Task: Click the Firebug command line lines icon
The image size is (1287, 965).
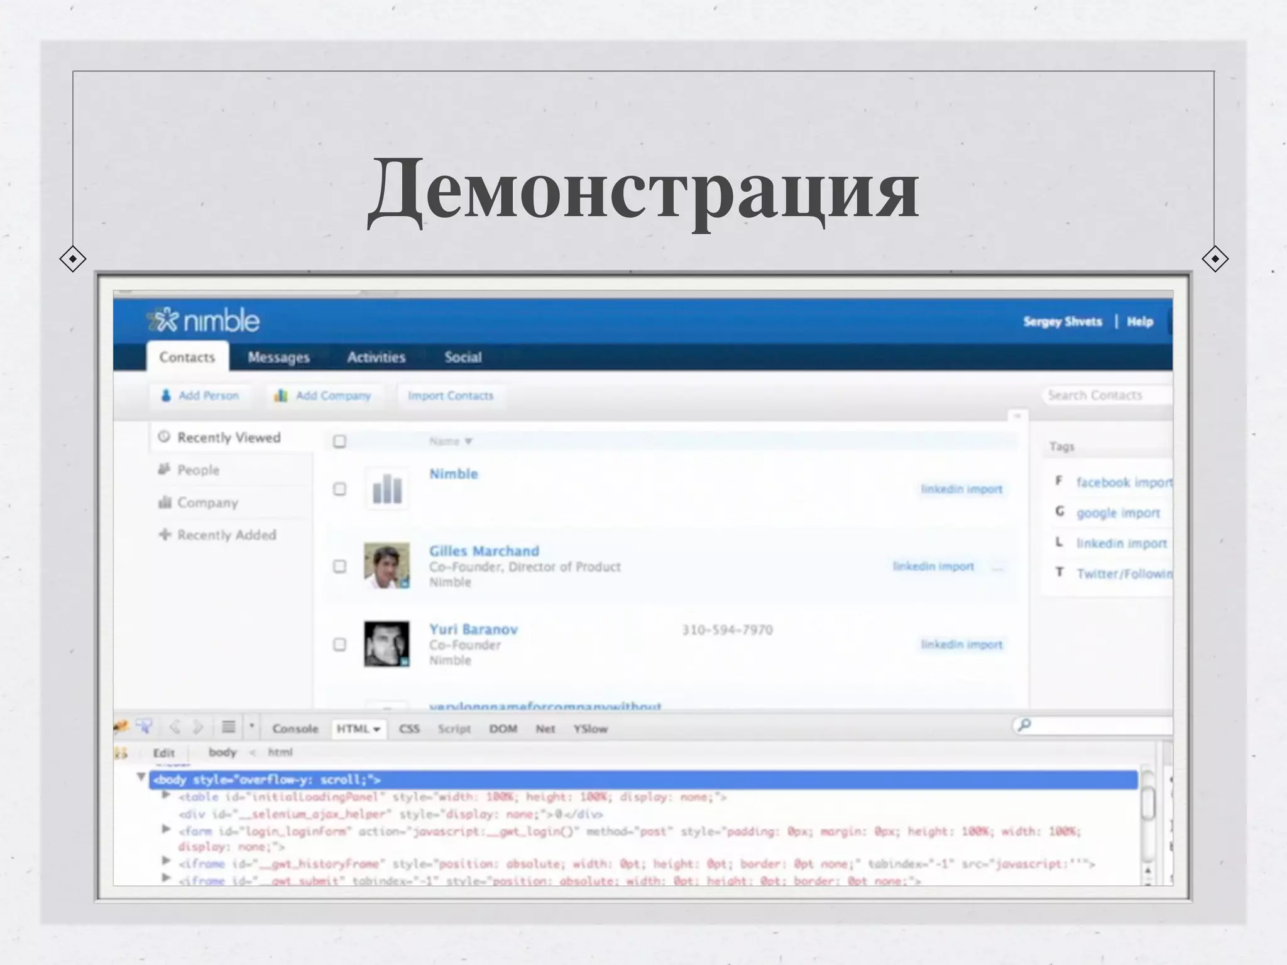Action: tap(229, 728)
